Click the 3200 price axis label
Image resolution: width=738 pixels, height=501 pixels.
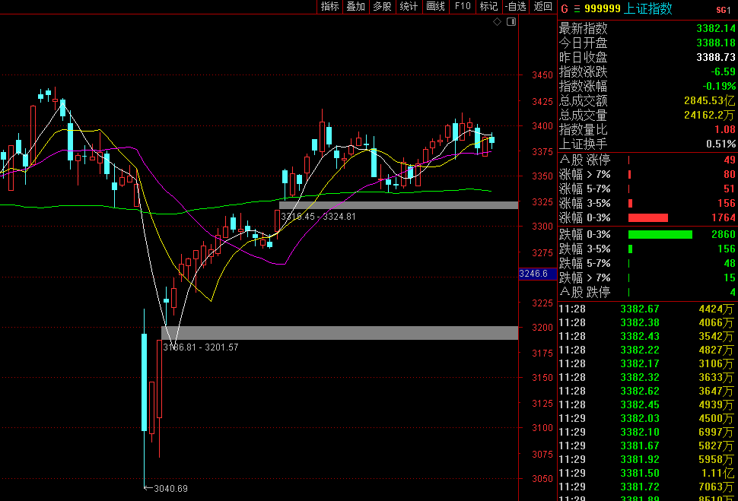[x=542, y=328]
